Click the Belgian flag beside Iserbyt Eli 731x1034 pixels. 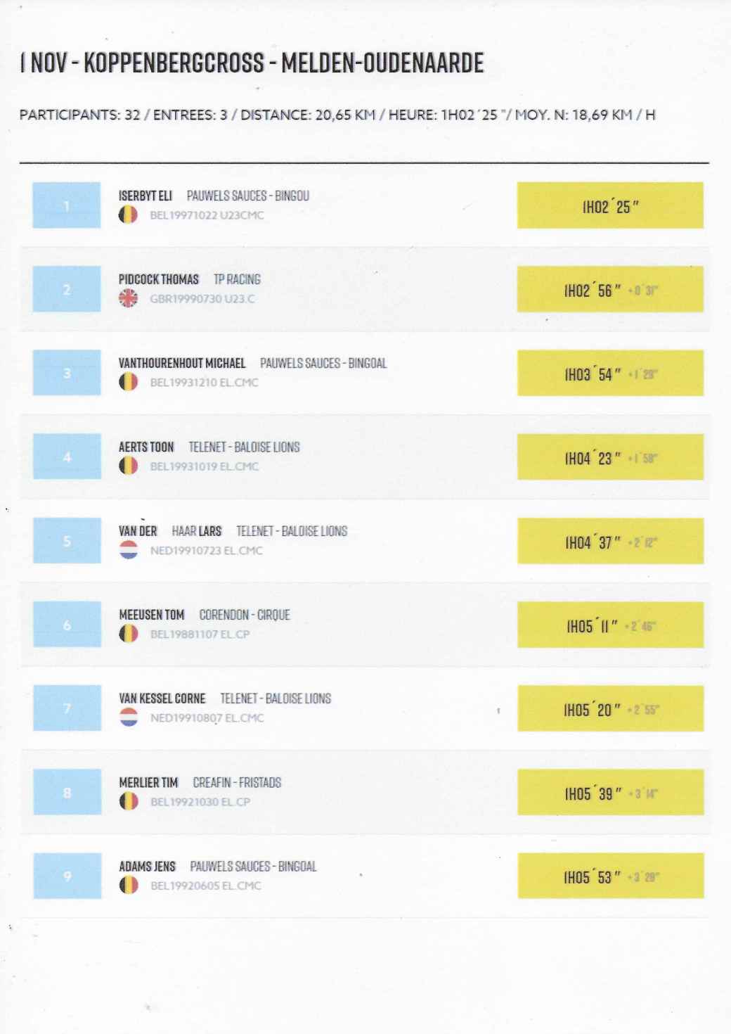[x=128, y=215]
